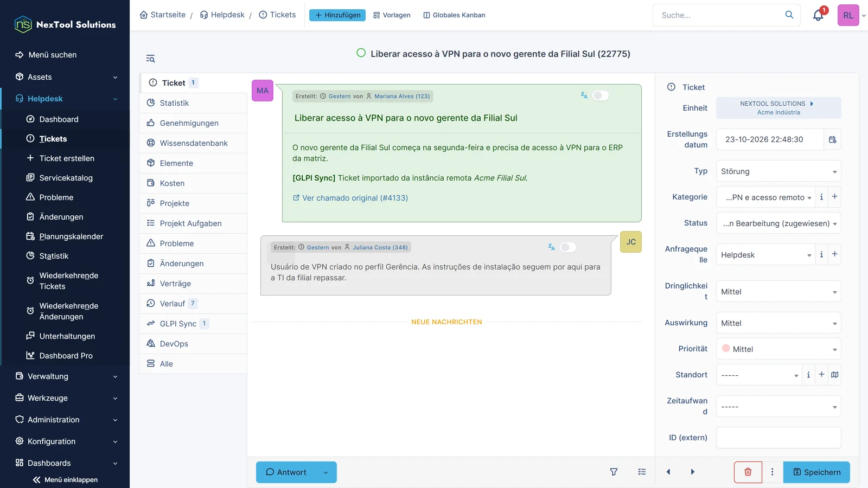Open the Dringlichkeit dropdown
This screenshot has width=868, height=488.
click(778, 292)
